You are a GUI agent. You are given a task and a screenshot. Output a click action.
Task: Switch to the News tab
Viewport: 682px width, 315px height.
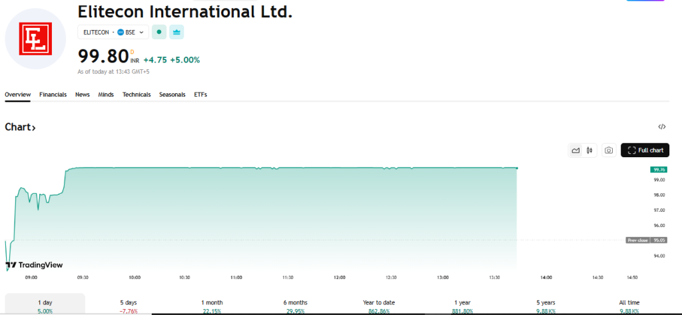[83, 95]
